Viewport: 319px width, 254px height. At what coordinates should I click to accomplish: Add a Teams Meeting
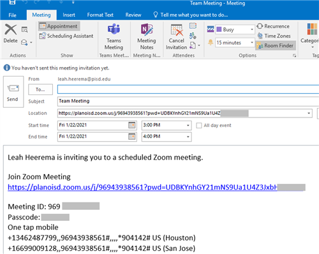pos(114,36)
